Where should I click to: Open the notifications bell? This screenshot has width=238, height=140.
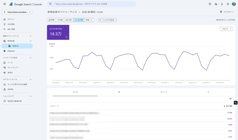pyautogui.click(x=222, y=4)
